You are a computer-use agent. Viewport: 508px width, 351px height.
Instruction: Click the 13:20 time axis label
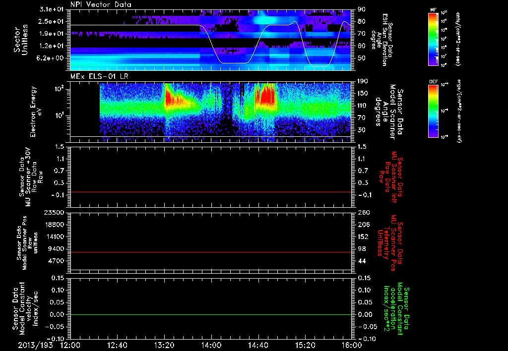pos(164,345)
